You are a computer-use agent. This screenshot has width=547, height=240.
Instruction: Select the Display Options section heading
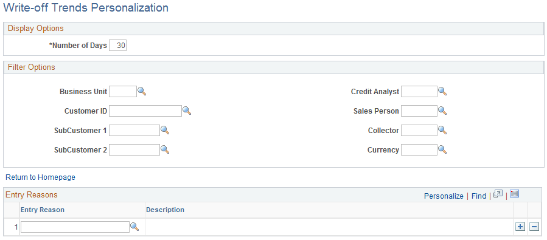(35, 28)
